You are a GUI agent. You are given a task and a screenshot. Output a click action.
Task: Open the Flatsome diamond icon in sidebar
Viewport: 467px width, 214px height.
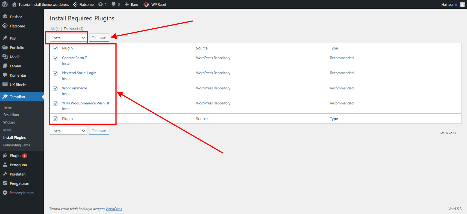click(x=5, y=26)
